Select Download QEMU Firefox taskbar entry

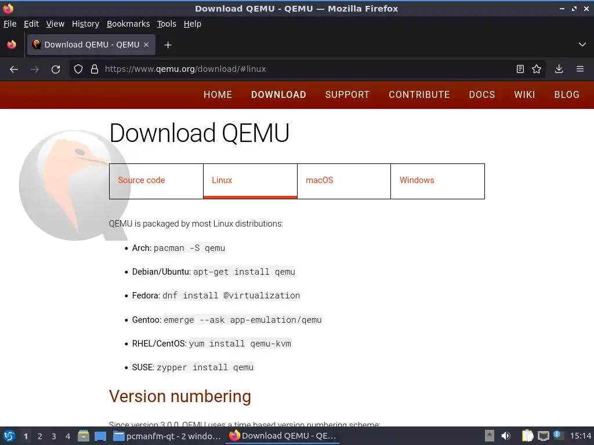(x=282, y=436)
